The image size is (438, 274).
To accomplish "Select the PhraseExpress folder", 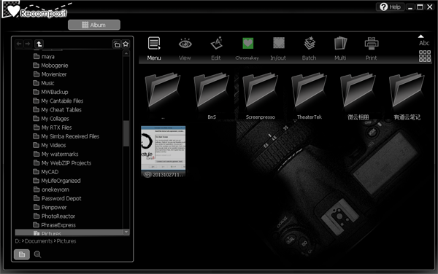I will pyautogui.click(x=55, y=225).
